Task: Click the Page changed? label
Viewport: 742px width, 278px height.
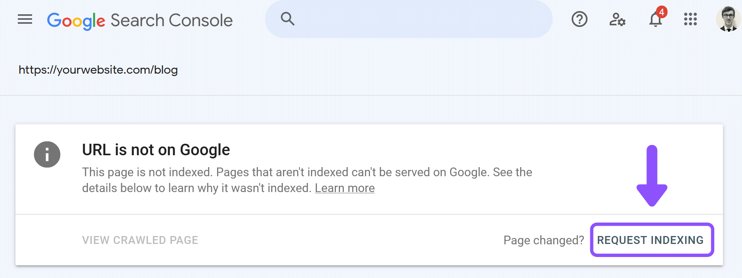Action: 544,240
